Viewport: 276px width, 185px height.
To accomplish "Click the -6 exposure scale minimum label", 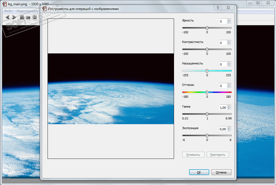I will 184,140.
